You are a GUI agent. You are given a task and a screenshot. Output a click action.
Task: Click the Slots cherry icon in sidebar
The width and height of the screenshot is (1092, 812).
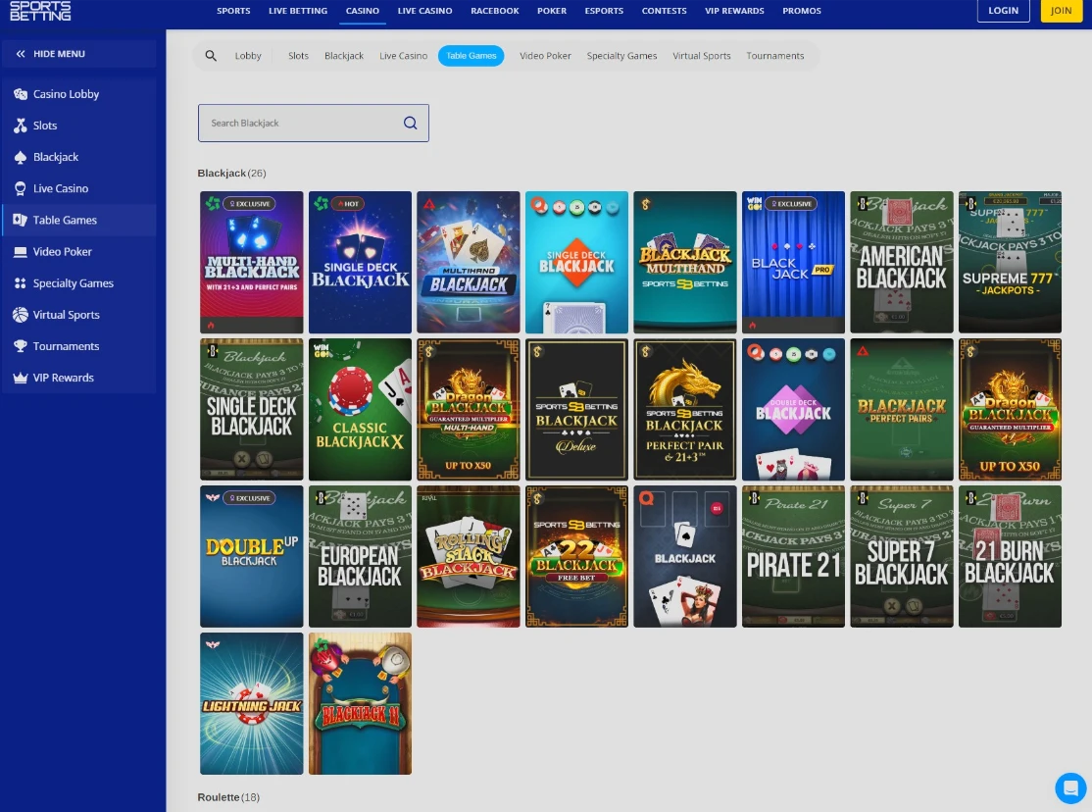[21, 126]
